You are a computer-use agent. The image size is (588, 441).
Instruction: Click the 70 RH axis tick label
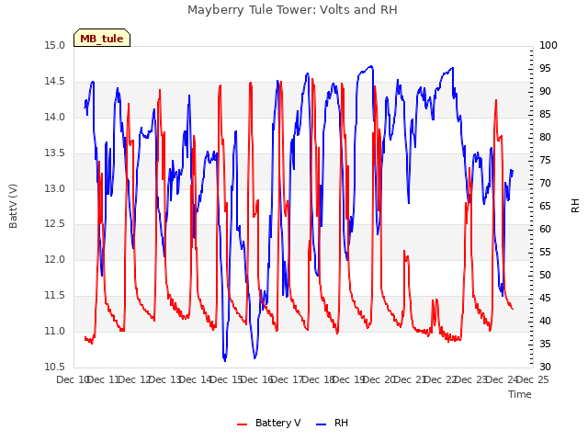[x=545, y=183]
